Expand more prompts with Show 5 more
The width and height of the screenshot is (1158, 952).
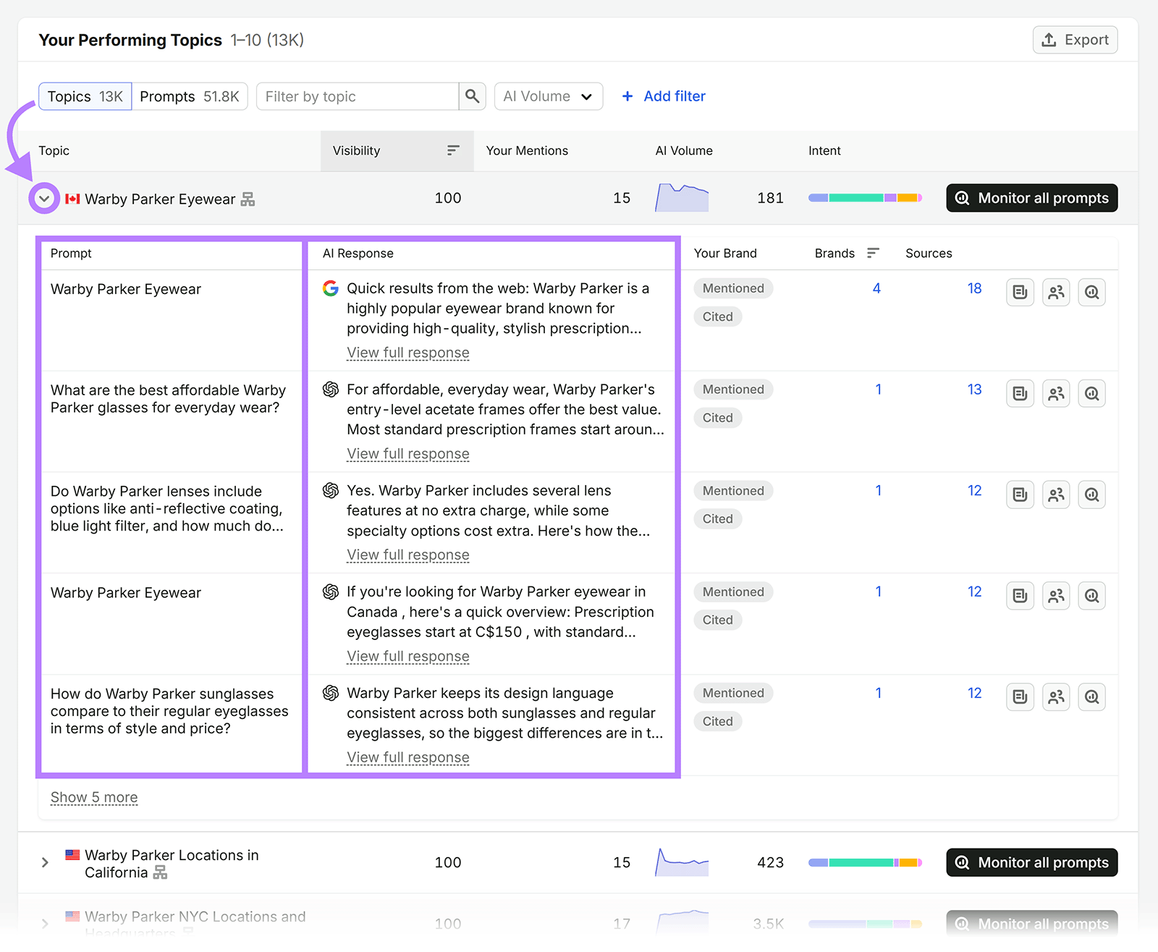tap(94, 797)
